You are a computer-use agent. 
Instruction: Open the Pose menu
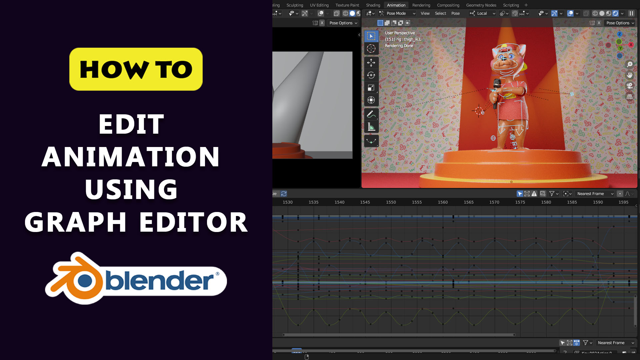click(455, 13)
